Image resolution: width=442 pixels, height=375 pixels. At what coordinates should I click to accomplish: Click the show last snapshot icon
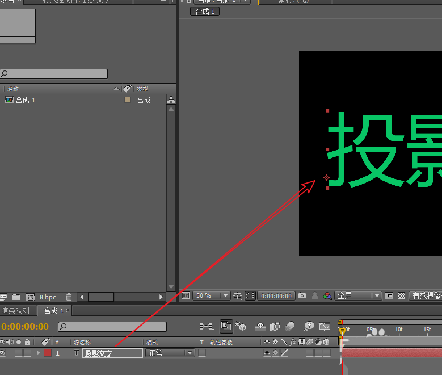(x=315, y=295)
